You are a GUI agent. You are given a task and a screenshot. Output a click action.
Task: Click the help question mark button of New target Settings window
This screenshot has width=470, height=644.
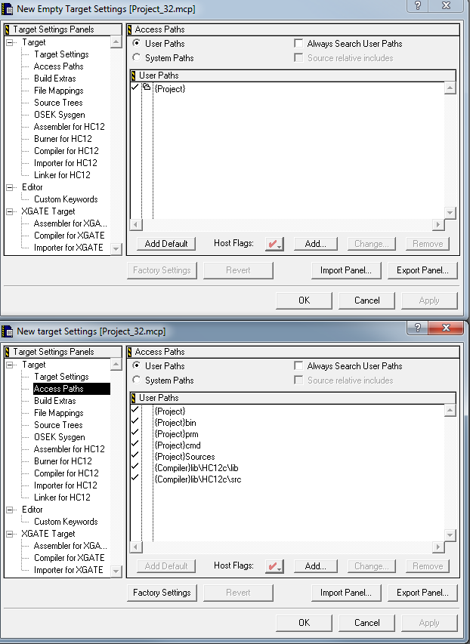point(417,328)
